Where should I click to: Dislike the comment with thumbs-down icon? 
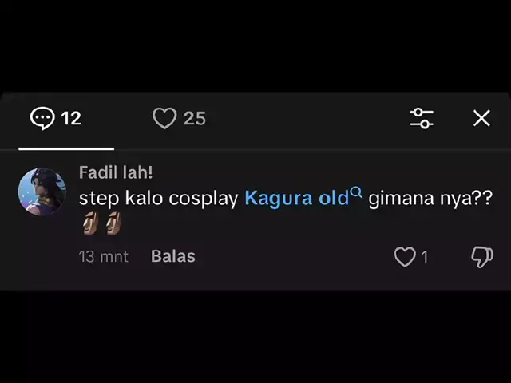(481, 256)
